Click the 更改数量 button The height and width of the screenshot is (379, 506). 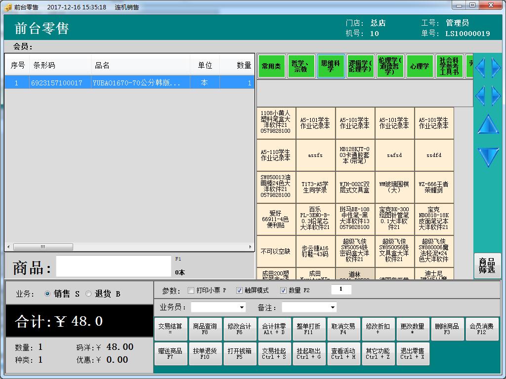tap(413, 329)
